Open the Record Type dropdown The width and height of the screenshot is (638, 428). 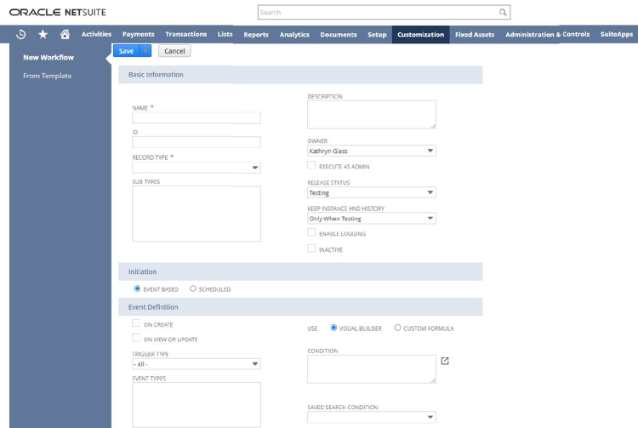(x=197, y=168)
